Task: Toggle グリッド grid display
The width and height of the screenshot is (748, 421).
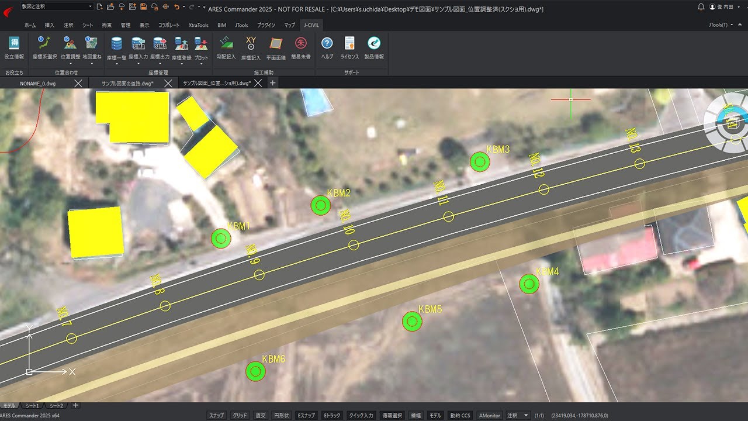Action: (x=240, y=416)
